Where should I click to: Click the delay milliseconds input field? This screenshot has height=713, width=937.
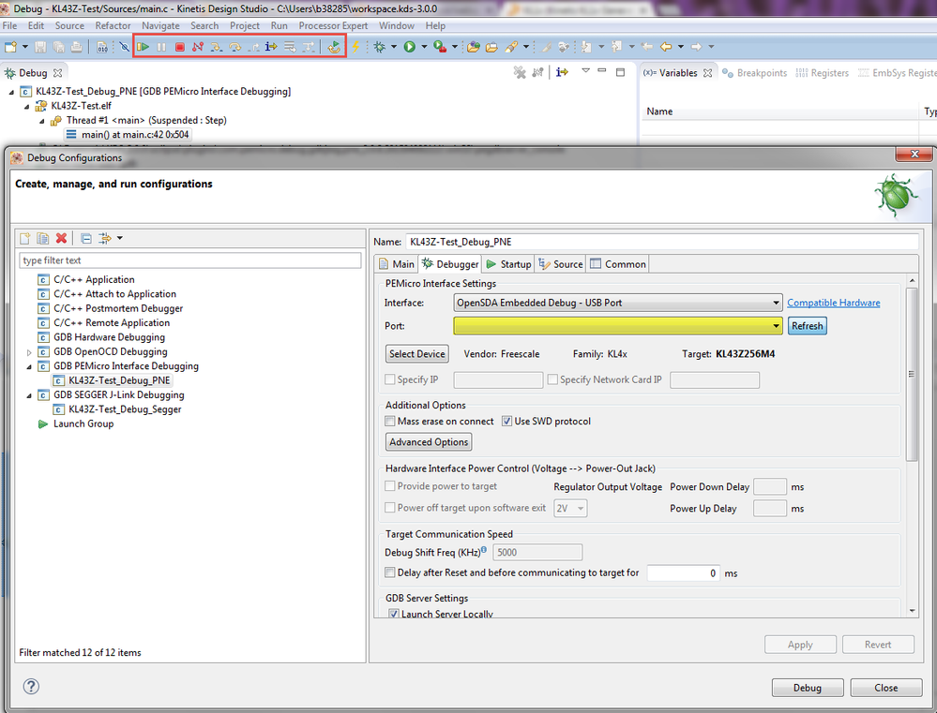click(683, 573)
